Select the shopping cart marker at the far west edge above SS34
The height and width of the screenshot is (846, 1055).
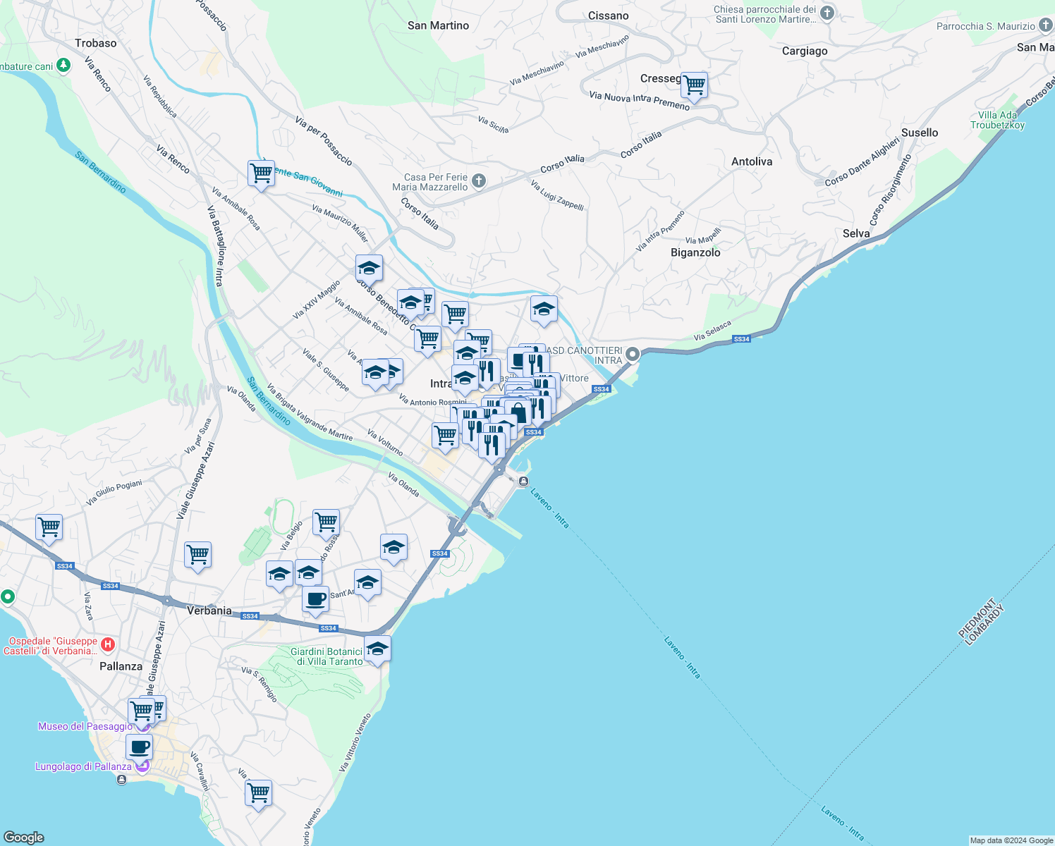pos(49,527)
